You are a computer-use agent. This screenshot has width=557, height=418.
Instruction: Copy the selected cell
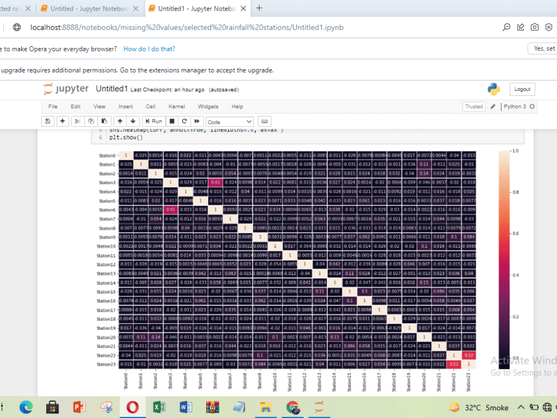click(90, 121)
